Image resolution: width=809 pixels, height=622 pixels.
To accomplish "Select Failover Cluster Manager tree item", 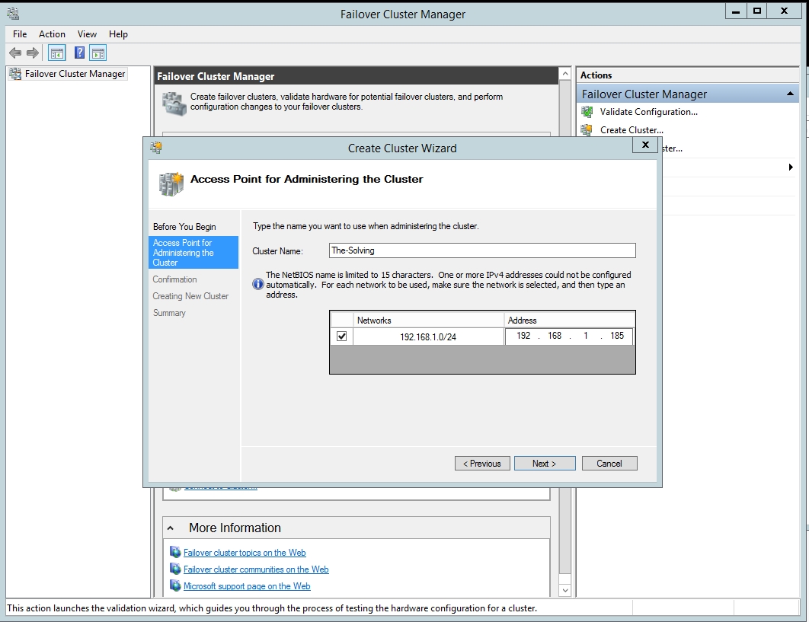I will pyautogui.click(x=75, y=74).
